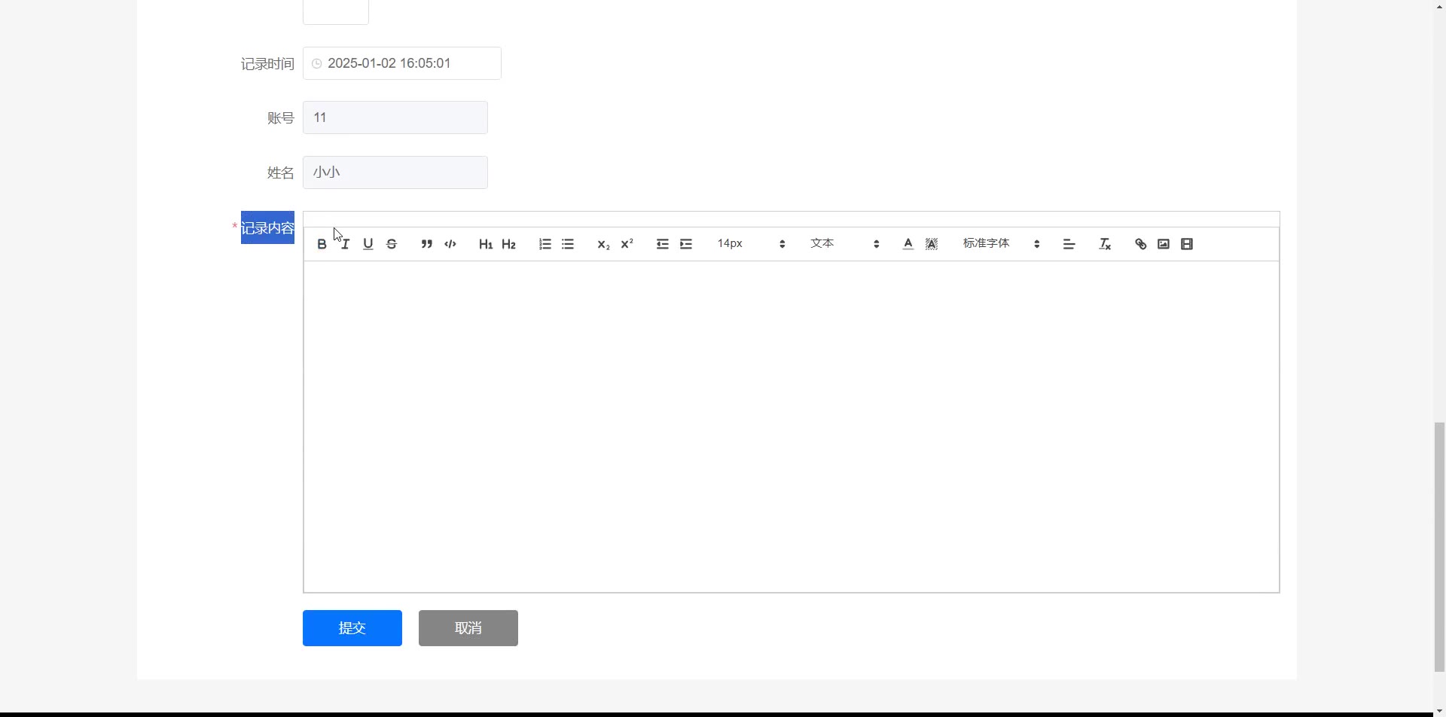This screenshot has height=717, width=1446.
Task: Create an ordered numbered list
Action: coord(545,244)
